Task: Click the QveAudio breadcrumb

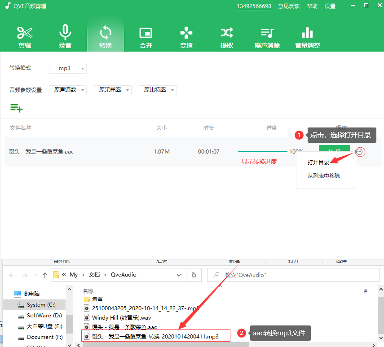Action: 124,275
